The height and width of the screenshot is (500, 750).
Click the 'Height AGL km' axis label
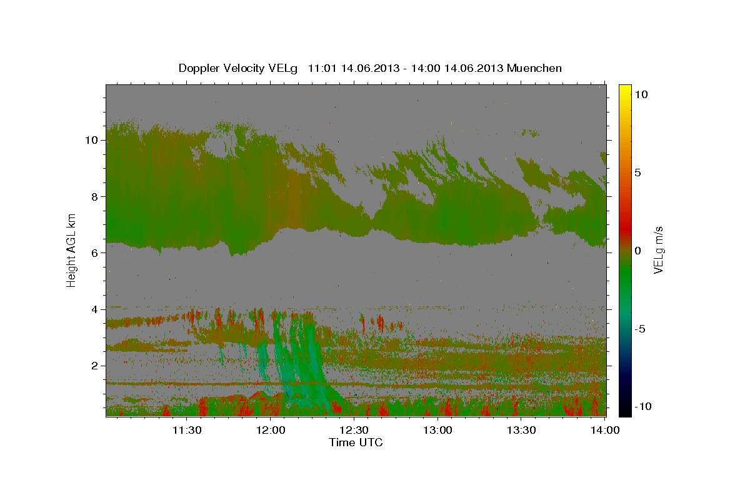tap(72, 250)
